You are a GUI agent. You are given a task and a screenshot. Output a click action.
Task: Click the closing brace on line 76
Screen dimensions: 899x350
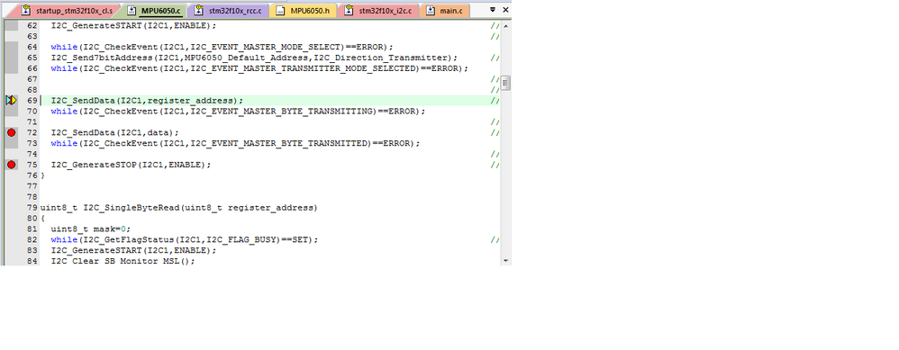pos(42,175)
